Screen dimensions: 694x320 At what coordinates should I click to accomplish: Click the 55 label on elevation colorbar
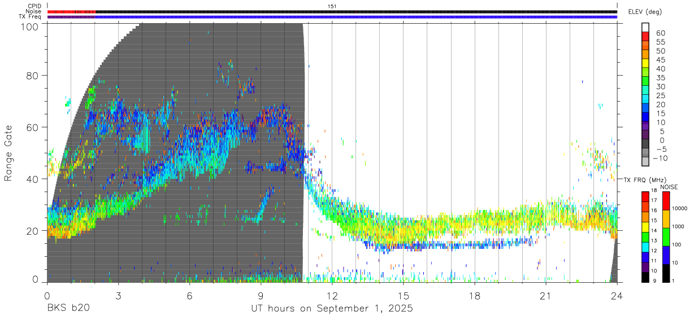660,42
